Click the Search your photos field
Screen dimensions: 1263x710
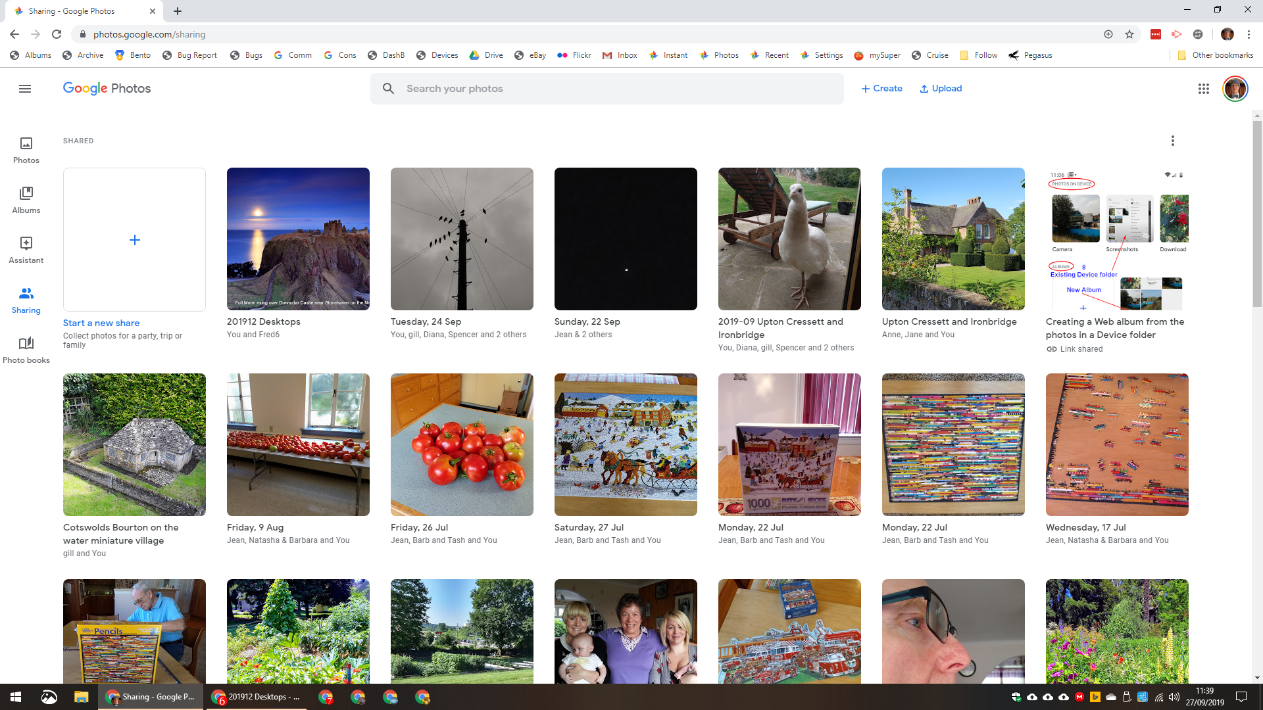pyautogui.click(x=607, y=89)
